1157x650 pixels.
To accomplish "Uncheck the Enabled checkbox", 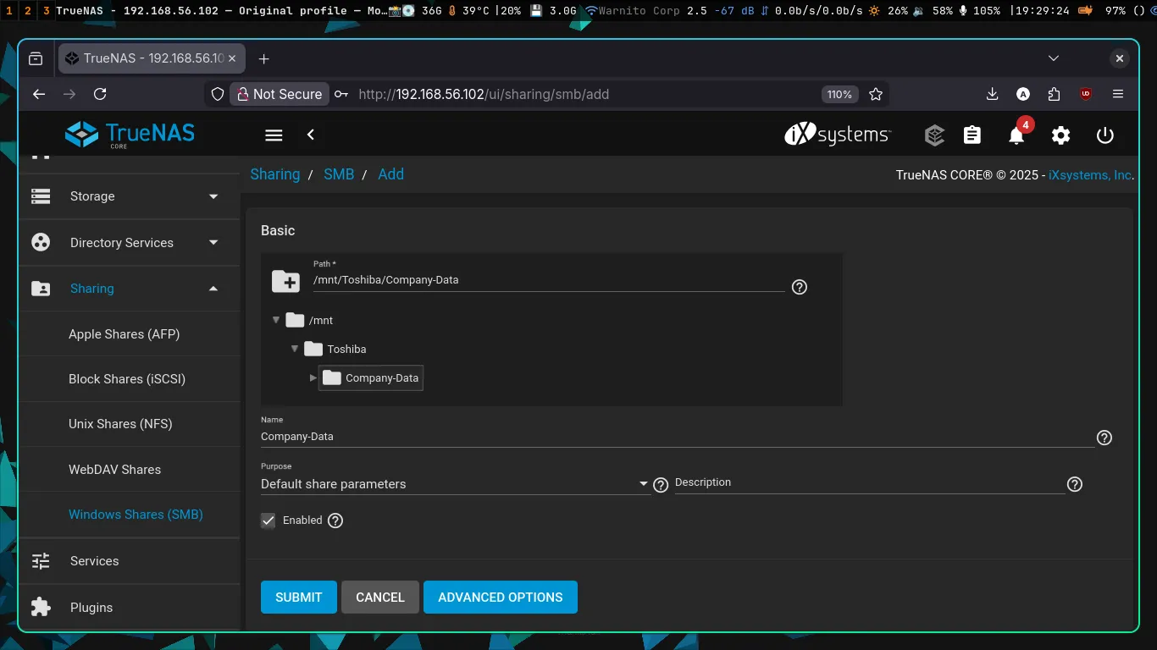I will point(268,521).
